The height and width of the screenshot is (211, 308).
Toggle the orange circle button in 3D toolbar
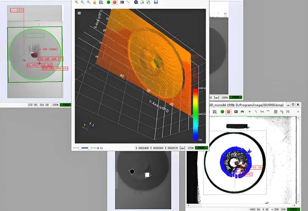(114, 2)
